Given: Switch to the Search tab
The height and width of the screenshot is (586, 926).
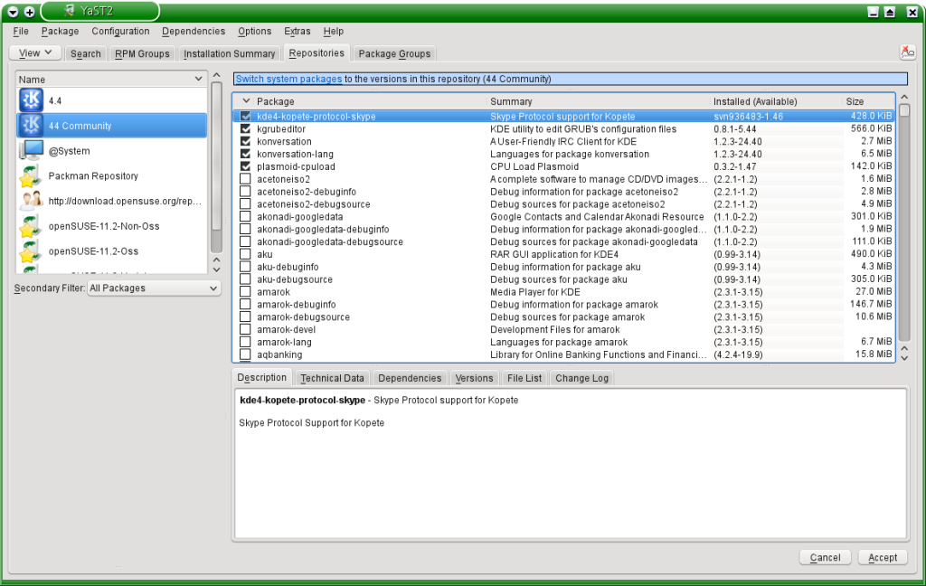Looking at the screenshot, I should pos(86,53).
